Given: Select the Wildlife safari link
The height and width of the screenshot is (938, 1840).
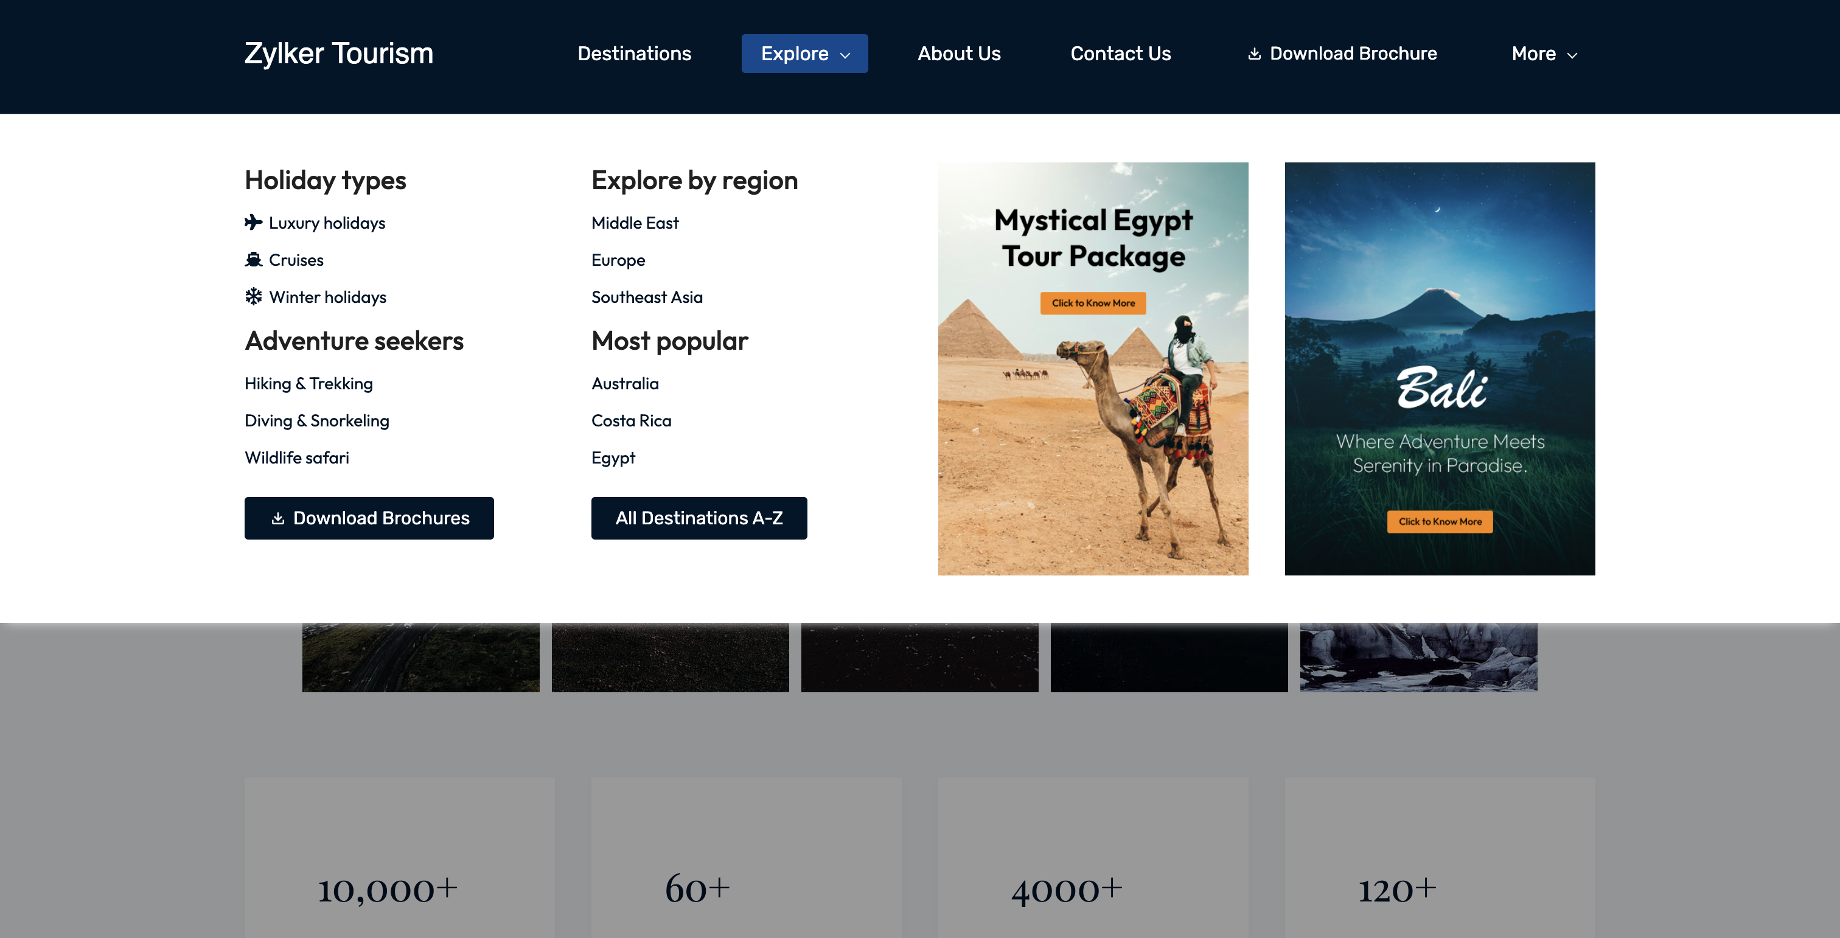Looking at the screenshot, I should [296, 457].
